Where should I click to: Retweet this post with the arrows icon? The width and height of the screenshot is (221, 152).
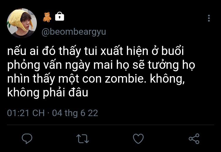tap(83, 138)
